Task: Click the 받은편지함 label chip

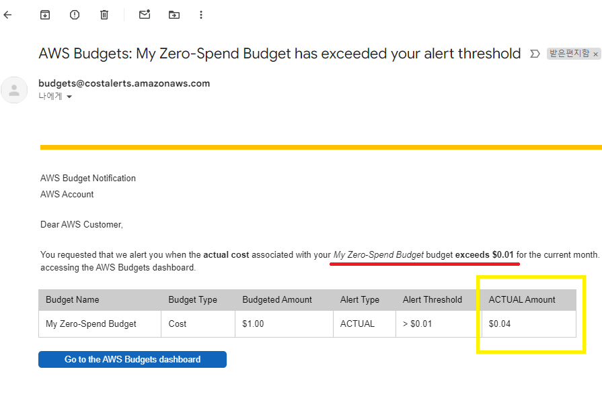Action: [569, 54]
